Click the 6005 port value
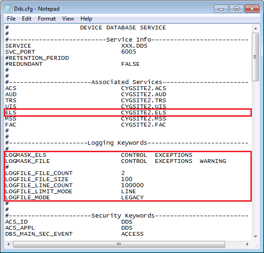This screenshot has width=264, height=253. (x=128, y=52)
